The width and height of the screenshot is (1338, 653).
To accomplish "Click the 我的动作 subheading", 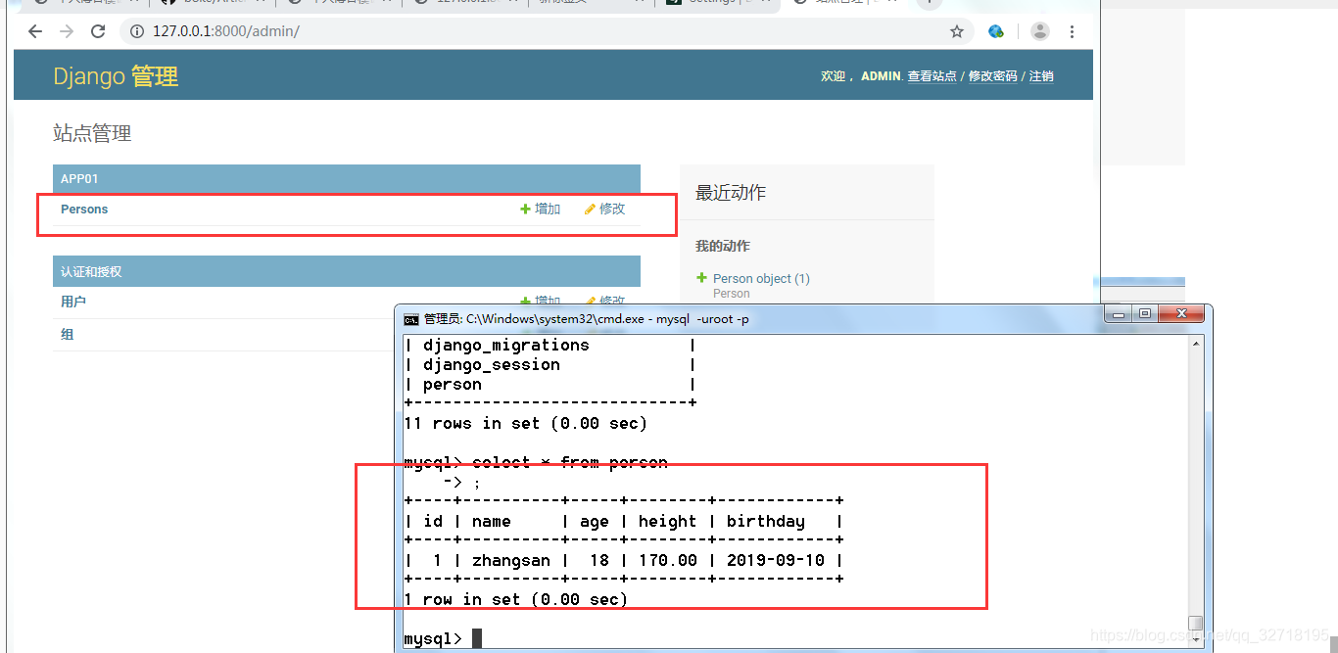I will pyautogui.click(x=723, y=246).
